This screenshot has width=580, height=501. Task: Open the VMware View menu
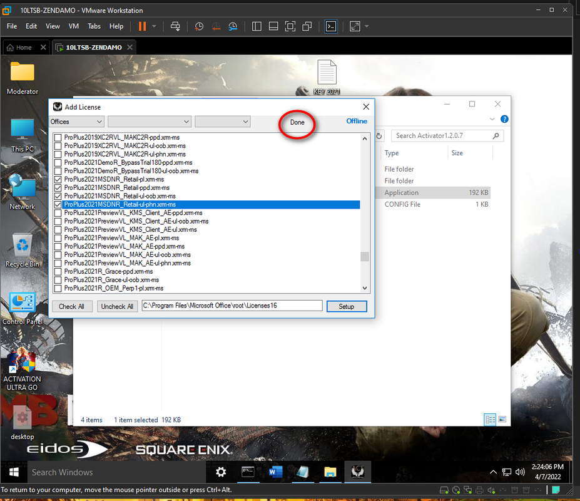click(x=53, y=26)
